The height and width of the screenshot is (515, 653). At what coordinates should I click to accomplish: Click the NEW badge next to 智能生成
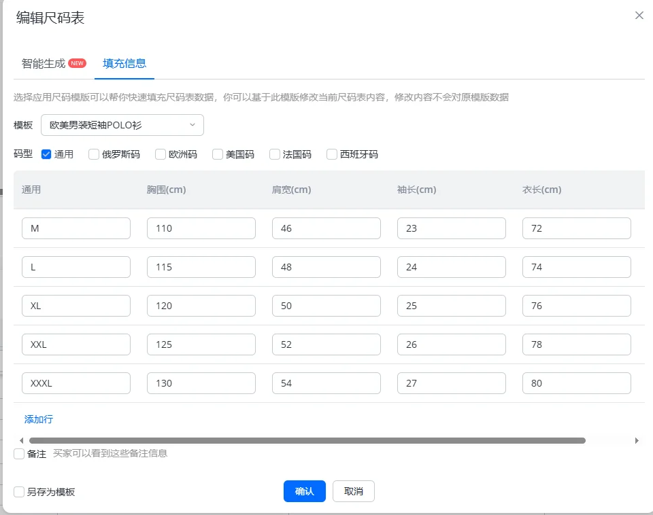pyautogui.click(x=77, y=63)
